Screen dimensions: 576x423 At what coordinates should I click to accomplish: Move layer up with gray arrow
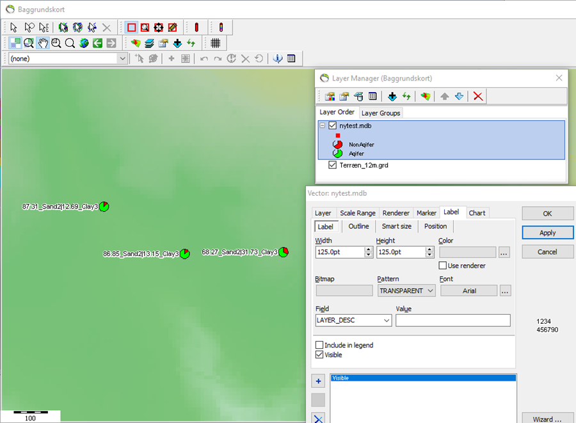pos(445,96)
